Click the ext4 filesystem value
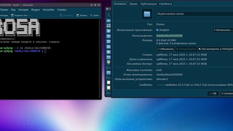The image size is (233, 131). (159, 70)
